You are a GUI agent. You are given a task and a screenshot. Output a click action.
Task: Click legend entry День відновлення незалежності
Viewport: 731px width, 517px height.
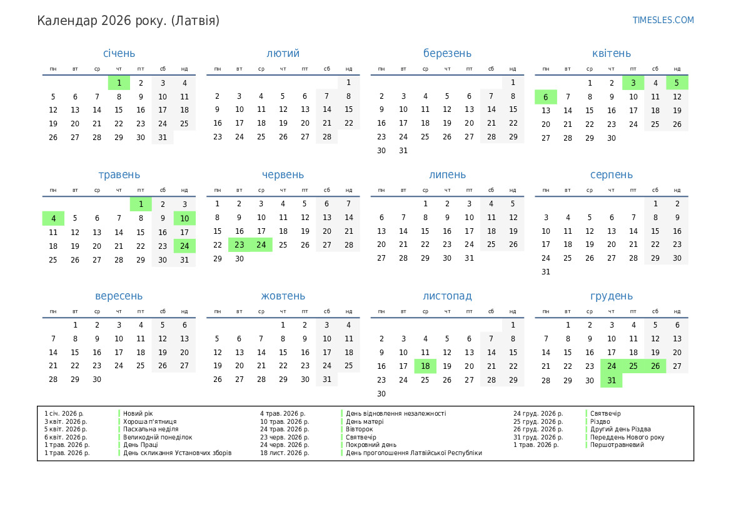pyautogui.click(x=396, y=413)
